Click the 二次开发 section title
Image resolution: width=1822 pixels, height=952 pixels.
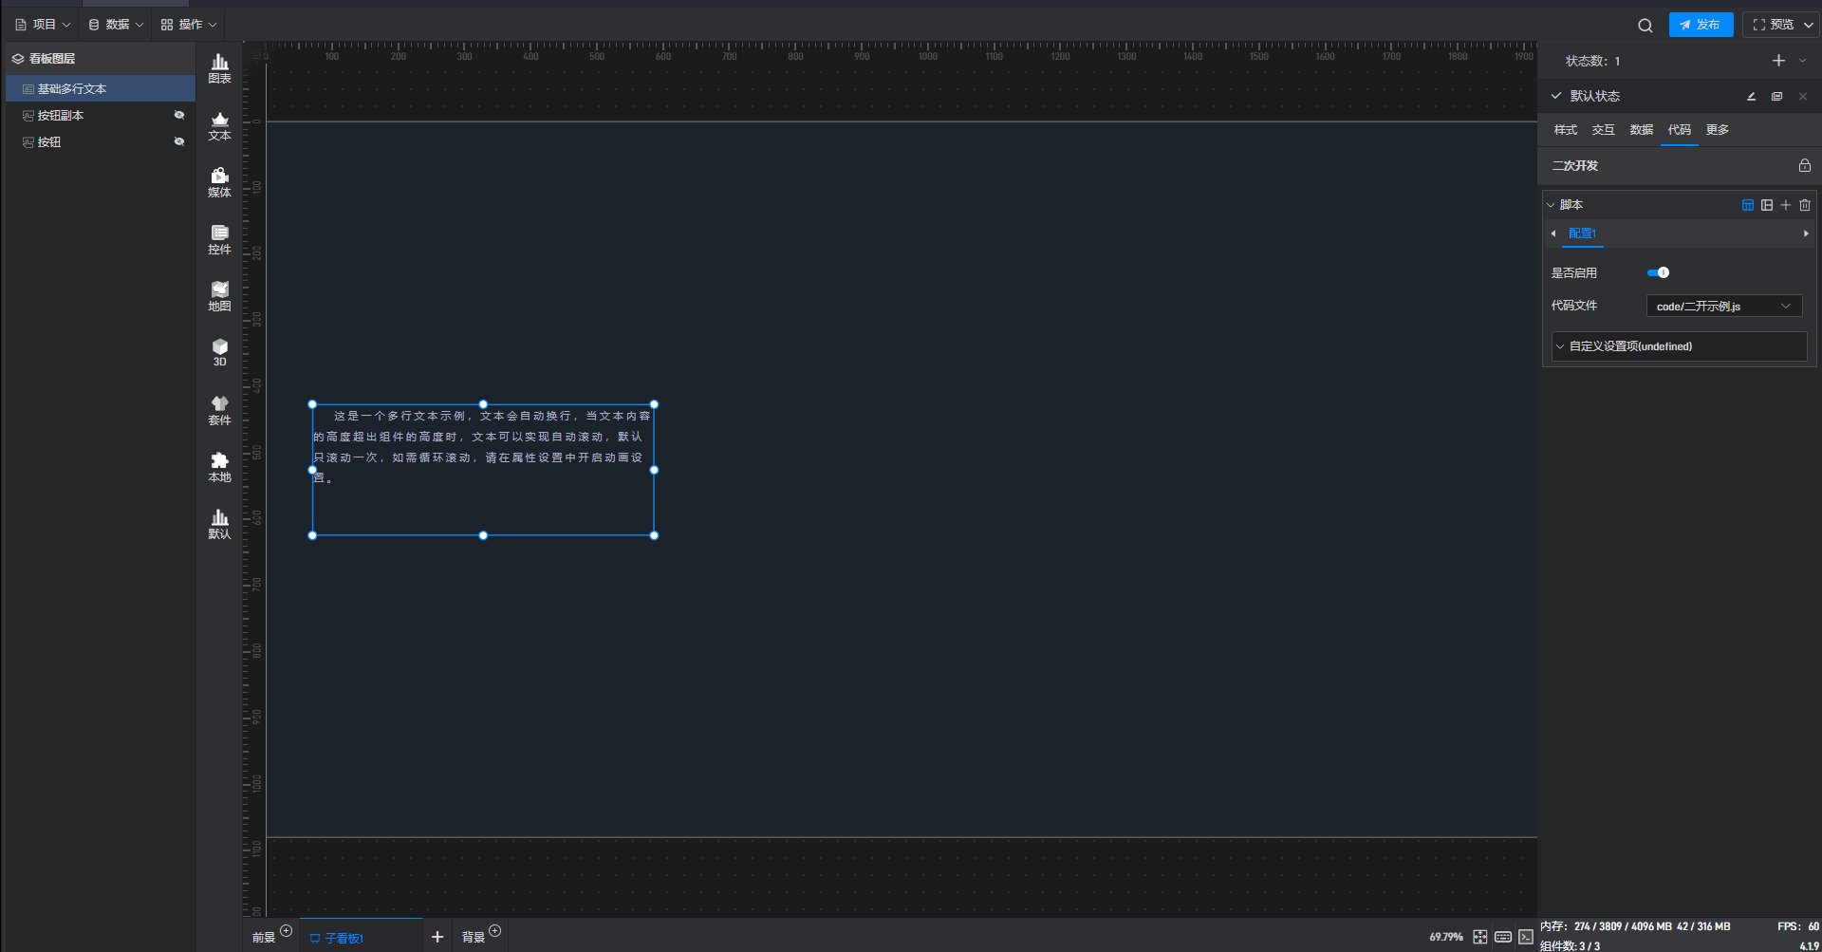click(x=1575, y=165)
